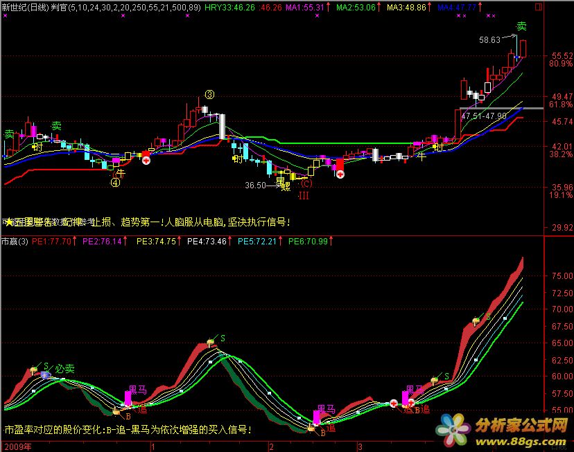Click the red III wave label

pyautogui.click(x=304, y=196)
